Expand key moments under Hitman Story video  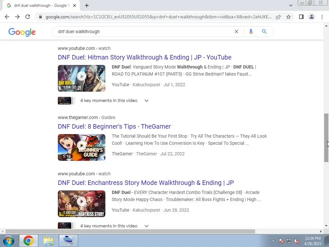[x=147, y=101]
